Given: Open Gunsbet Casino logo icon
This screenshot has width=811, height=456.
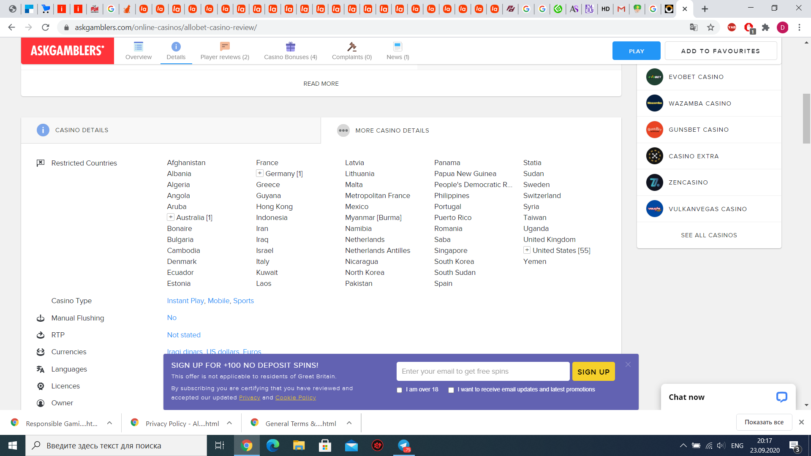Looking at the screenshot, I should point(655,130).
